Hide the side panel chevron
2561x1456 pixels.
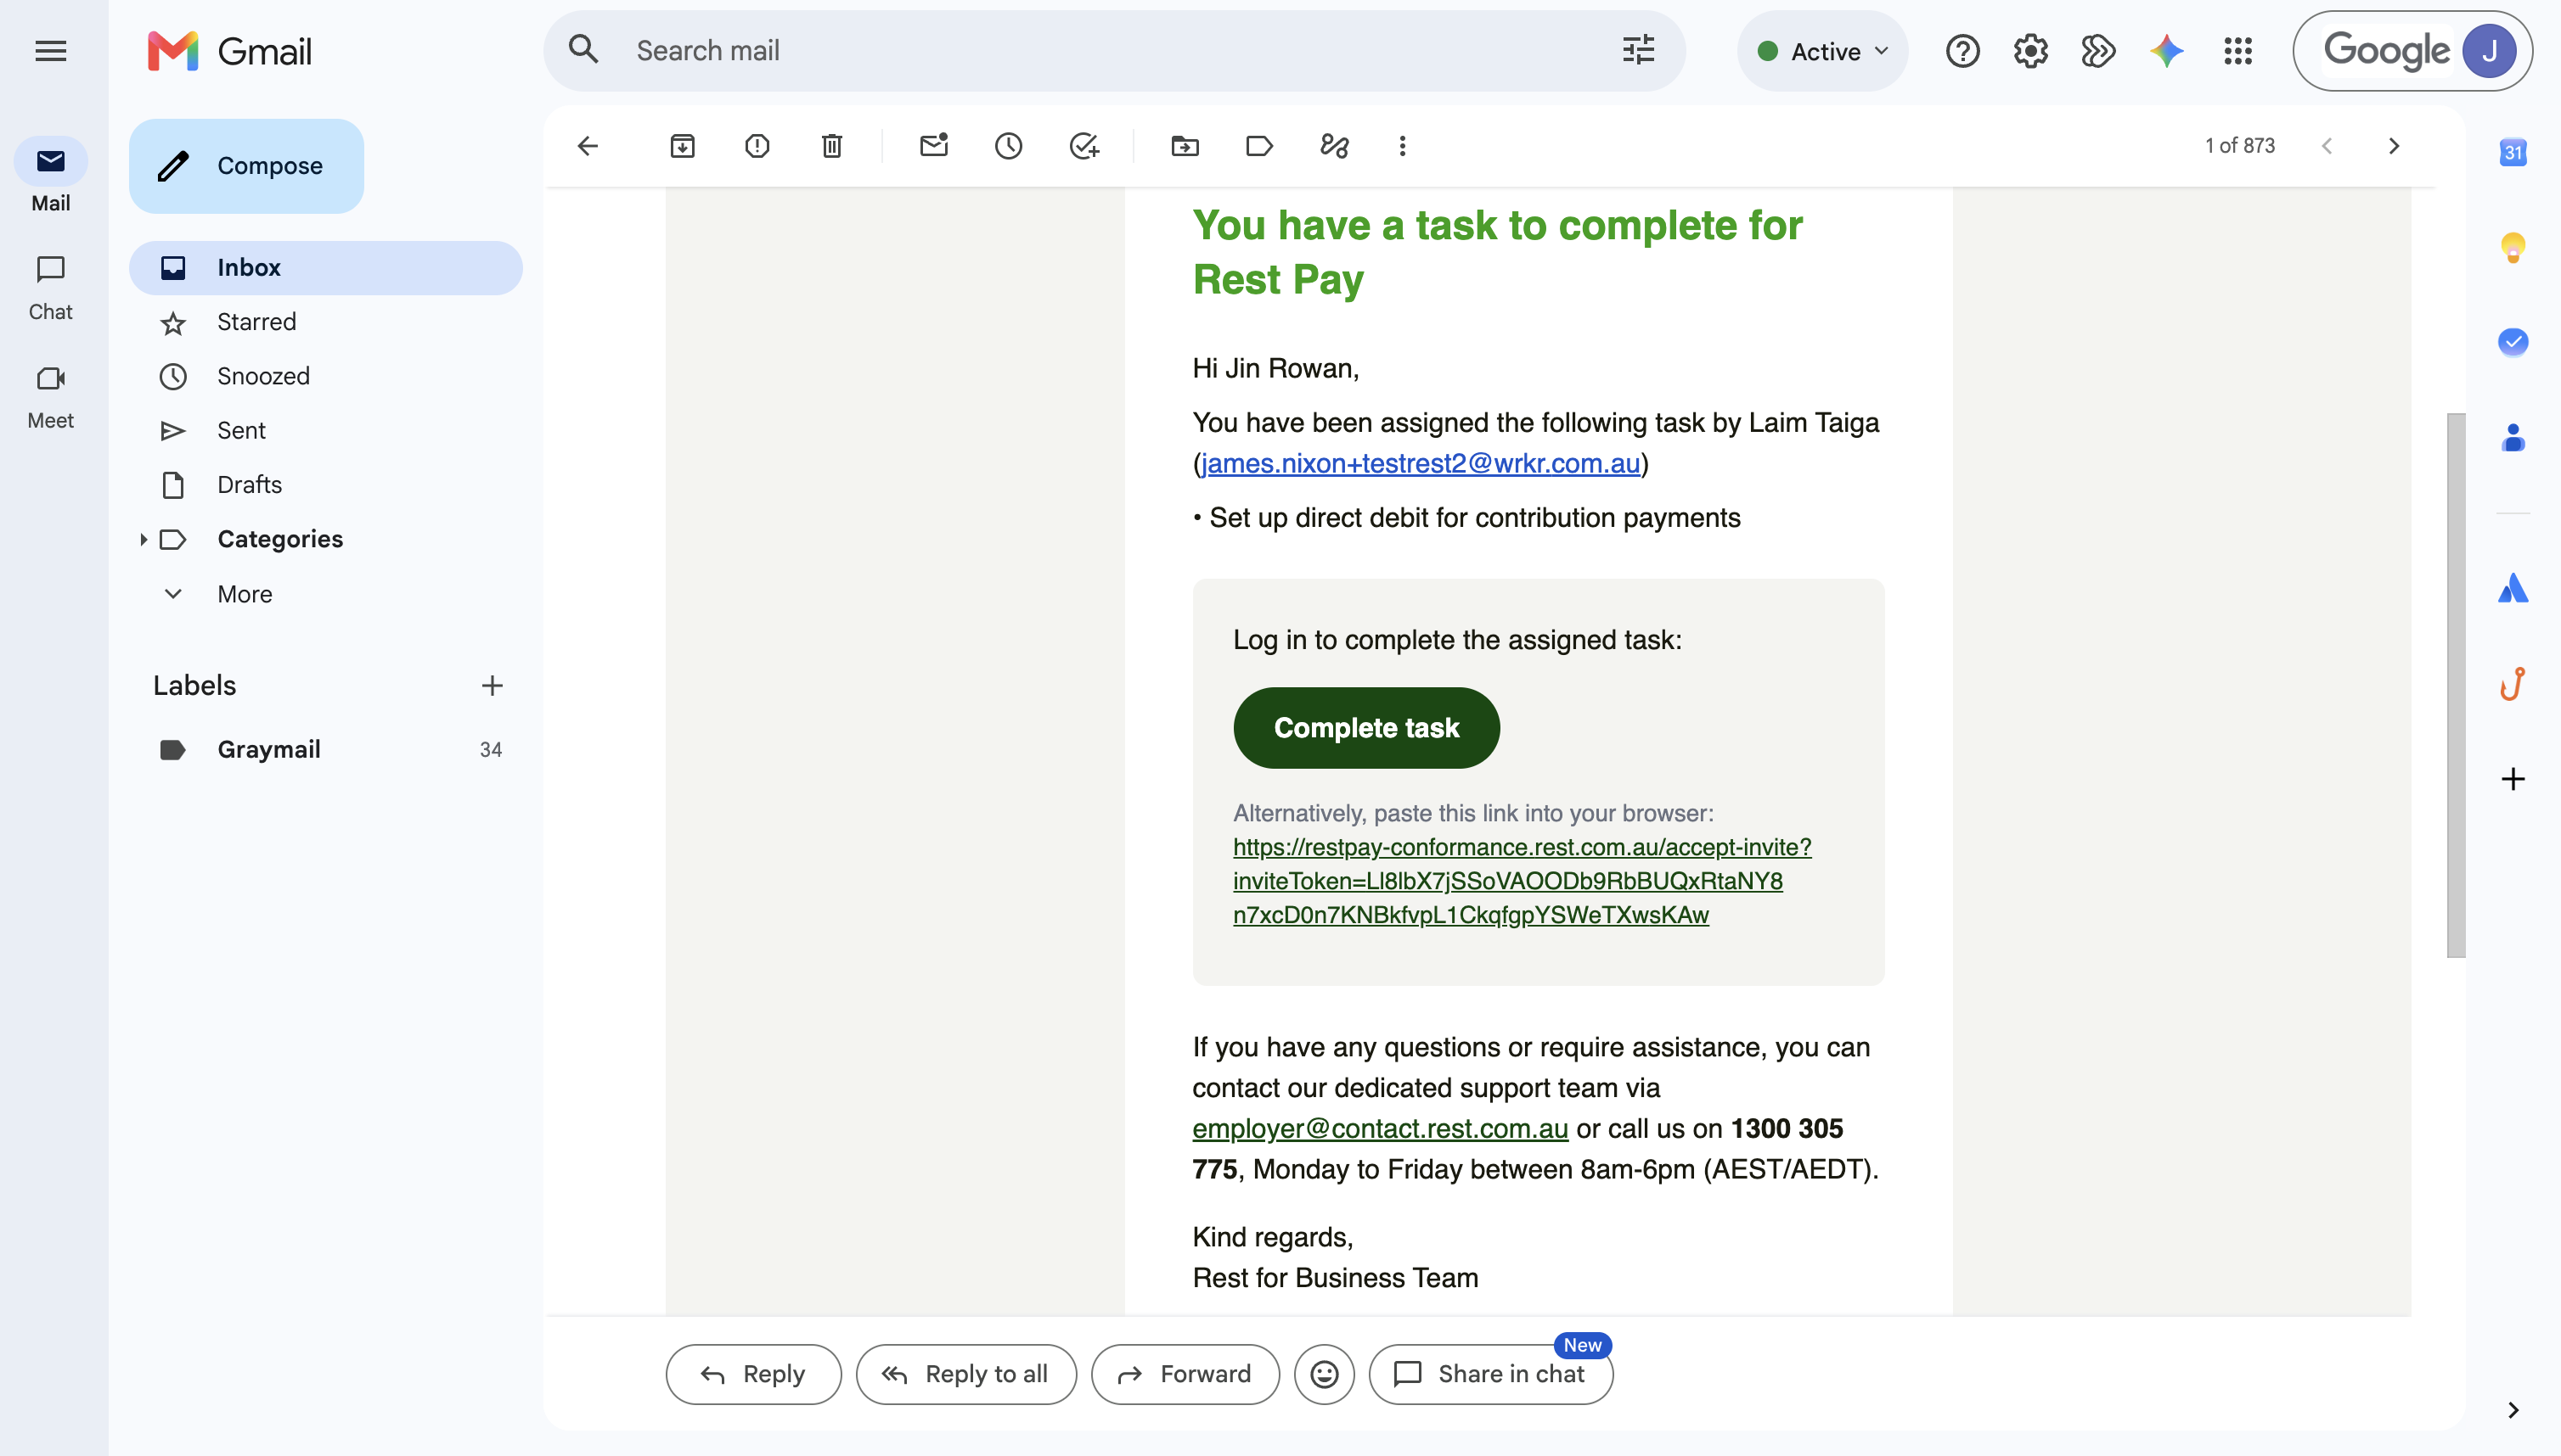pos(2512,1410)
